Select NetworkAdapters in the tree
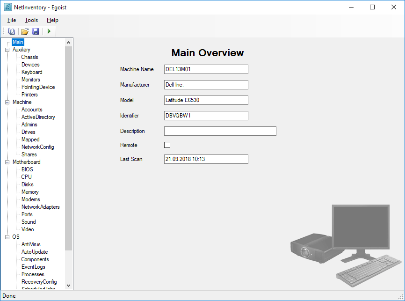 pos(41,207)
